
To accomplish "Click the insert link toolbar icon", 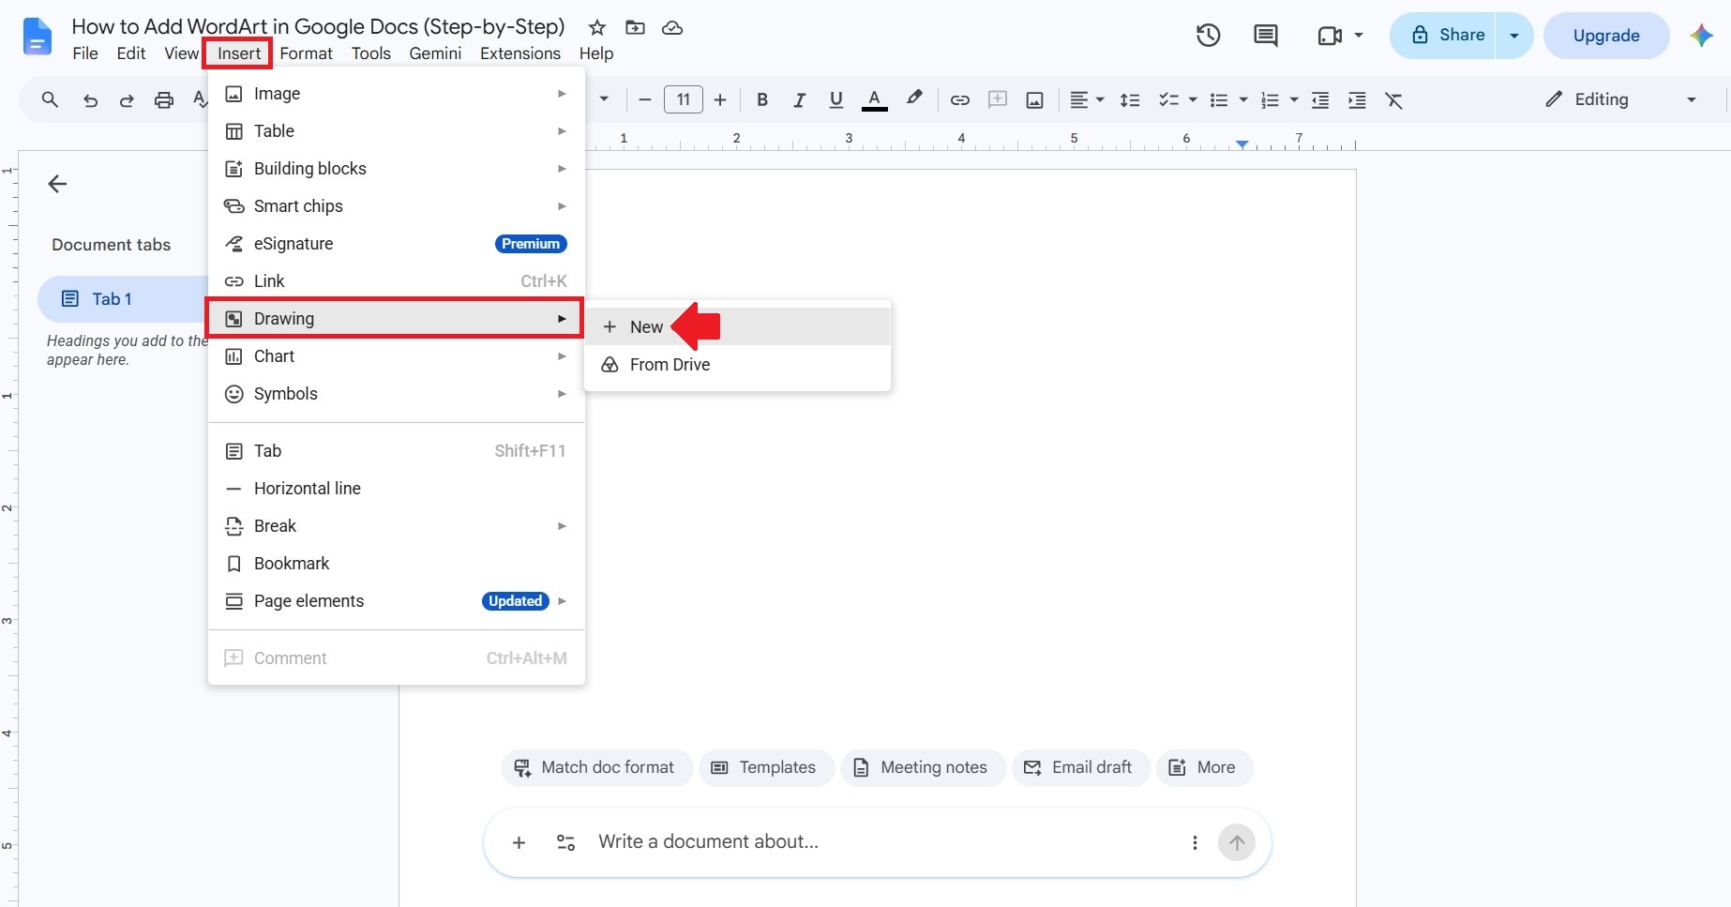I will (960, 100).
